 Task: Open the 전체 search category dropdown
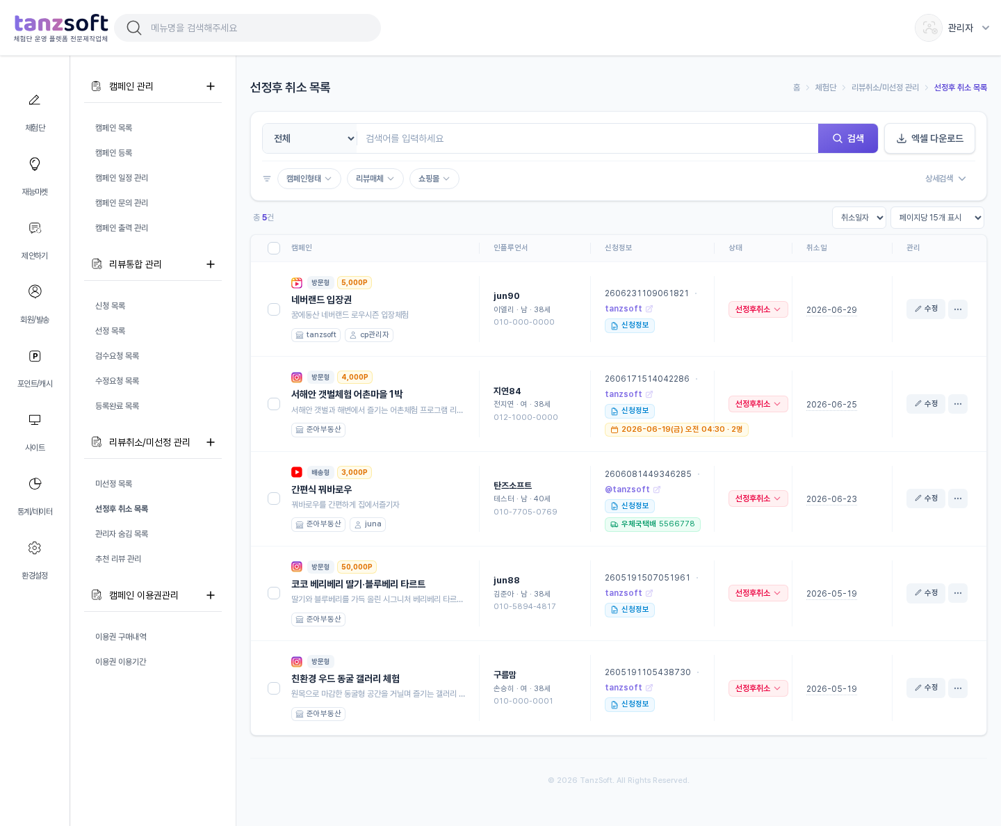(x=310, y=138)
